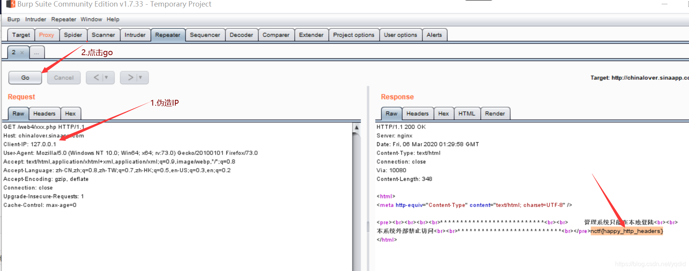Screen dimensions: 689x271
Task: Switch to the Decoder tab
Action: (x=241, y=35)
